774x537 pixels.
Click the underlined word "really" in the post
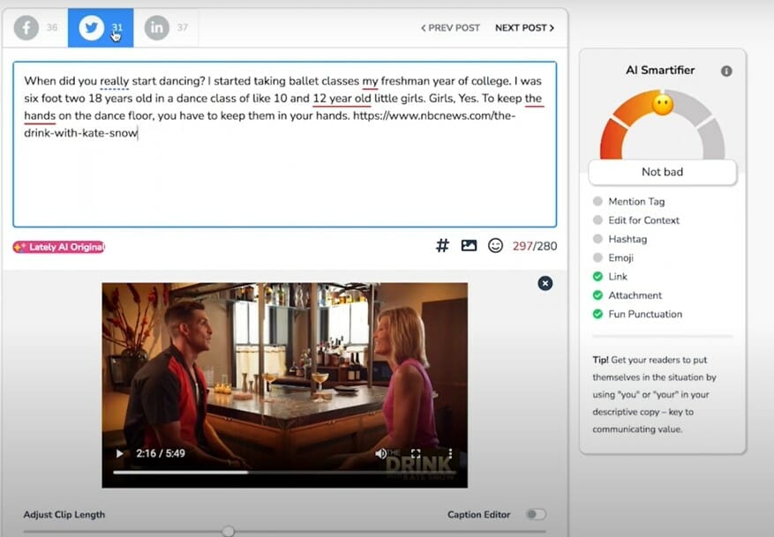pyautogui.click(x=115, y=81)
